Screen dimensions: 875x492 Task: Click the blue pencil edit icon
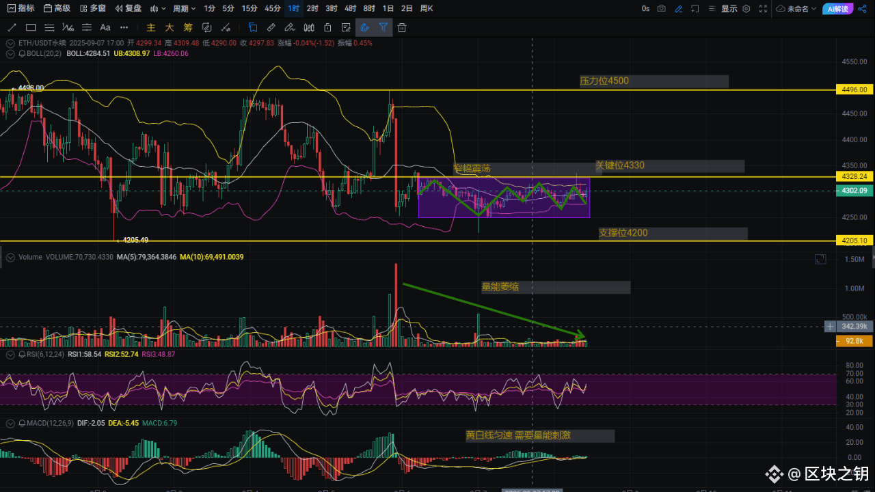(x=678, y=8)
